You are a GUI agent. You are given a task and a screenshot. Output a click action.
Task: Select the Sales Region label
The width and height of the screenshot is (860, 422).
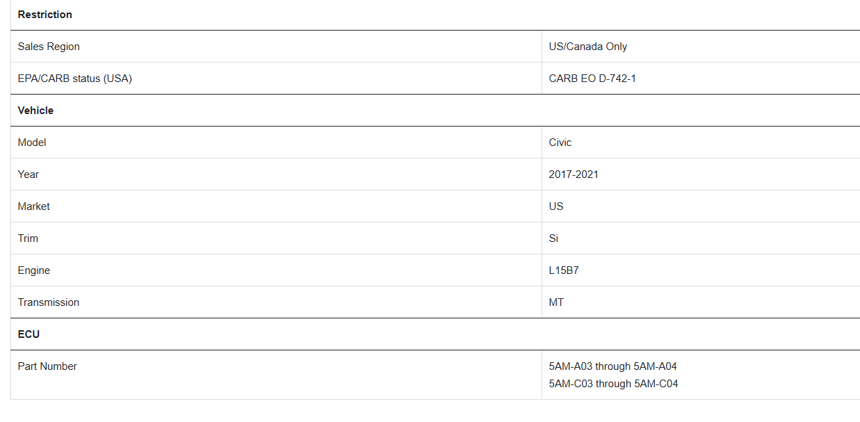tap(49, 47)
